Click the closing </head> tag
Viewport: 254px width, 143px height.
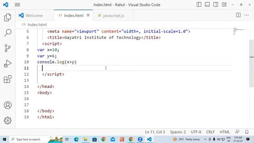[46, 87]
